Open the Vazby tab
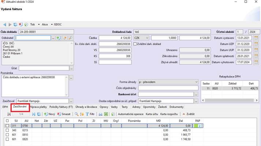The image size is (261, 146). point(114,107)
